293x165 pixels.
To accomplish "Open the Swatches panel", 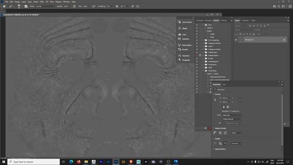I will (x=184, y=39).
